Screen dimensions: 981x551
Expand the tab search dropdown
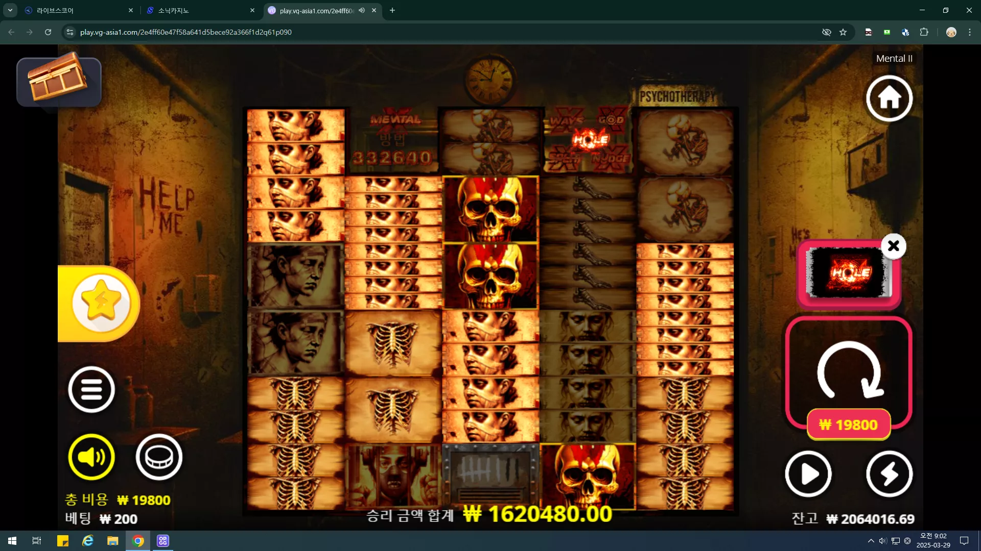(x=10, y=10)
